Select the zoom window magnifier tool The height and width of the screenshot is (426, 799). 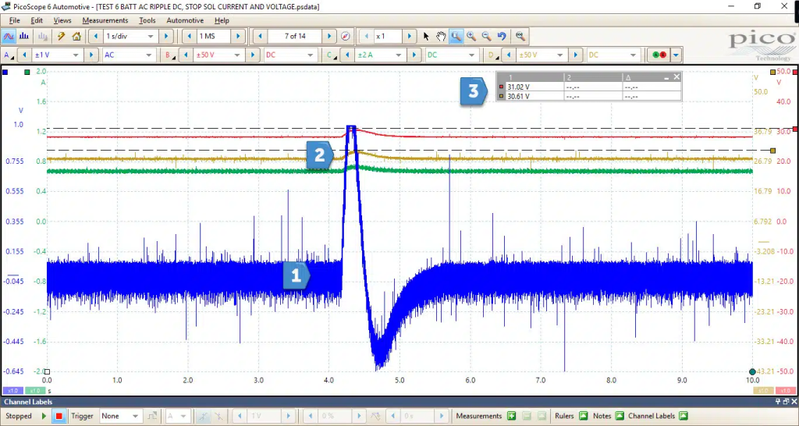(456, 36)
